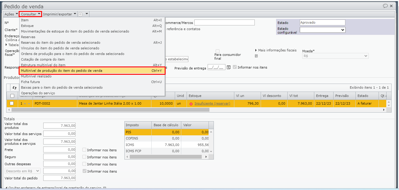Screen dimensions: 399x190
Task: Click the red insufficient stock indicator
Action: (x=191, y=104)
